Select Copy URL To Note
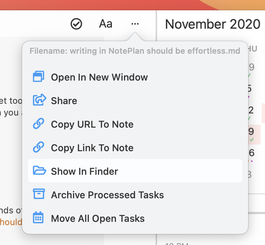Viewport: 265px width, 245px height. pyautogui.click(x=135, y=124)
